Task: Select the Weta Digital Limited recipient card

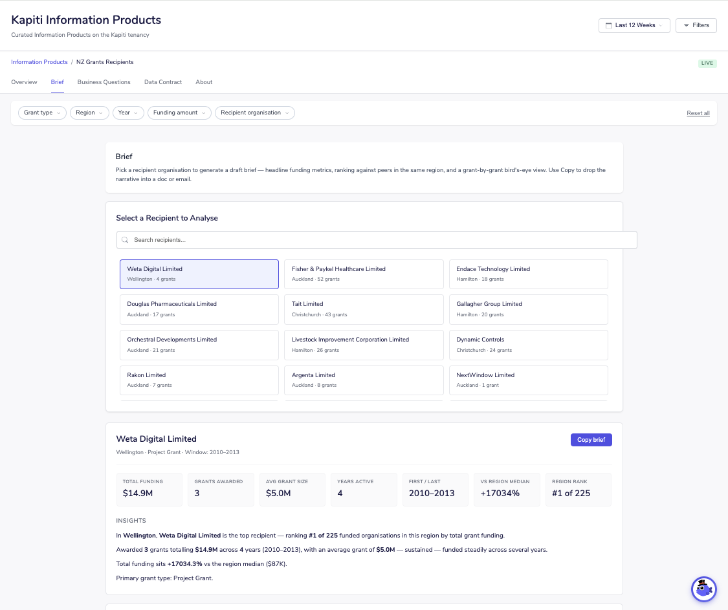Action: click(199, 274)
